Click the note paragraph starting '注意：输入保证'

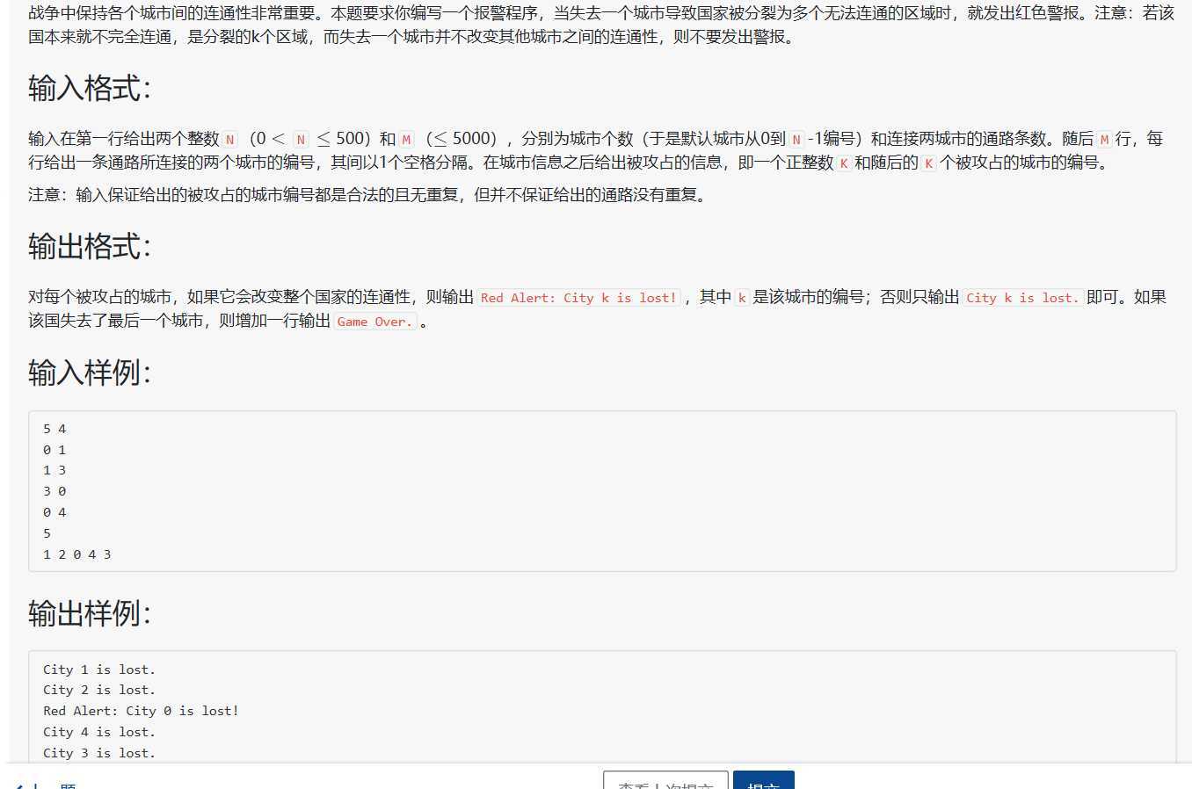367,195
